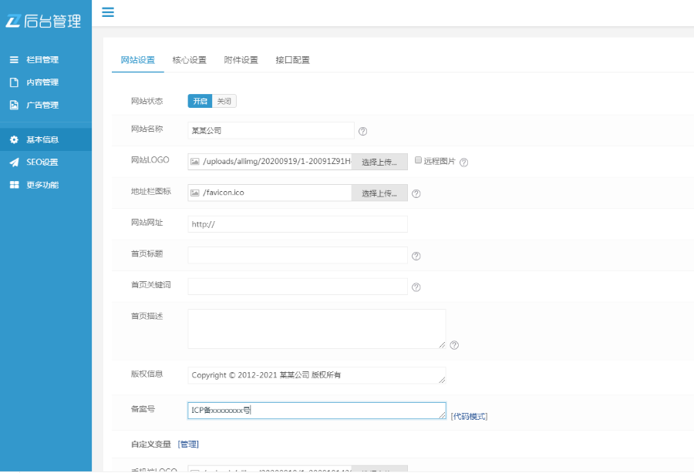Focus the 备案号 ICP field

tap(316, 411)
